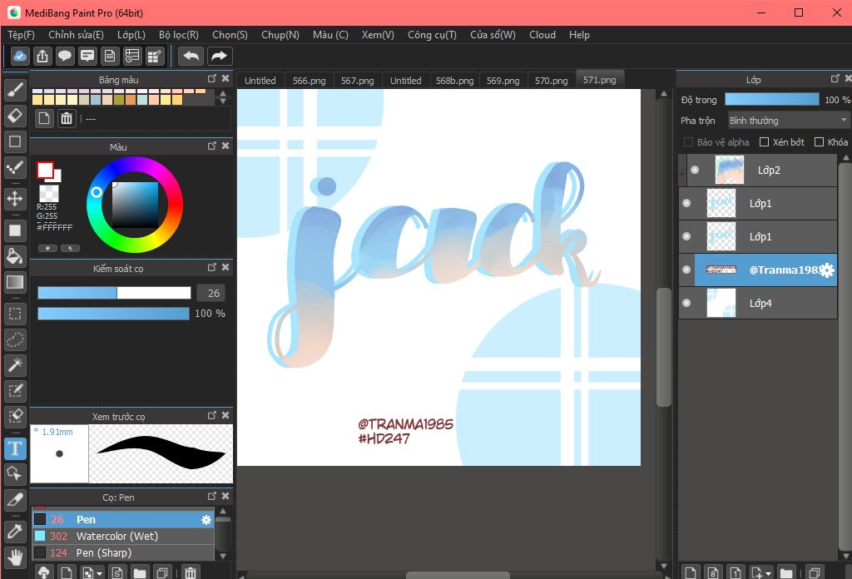Image resolution: width=852 pixels, height=579 pixels.
Task: Open the Tệp(F) menu
Action: click(21, 35)
